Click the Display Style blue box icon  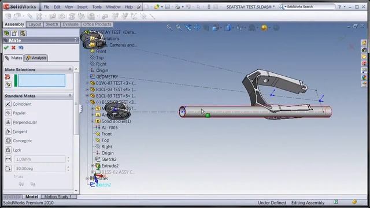tap(228, 28)
